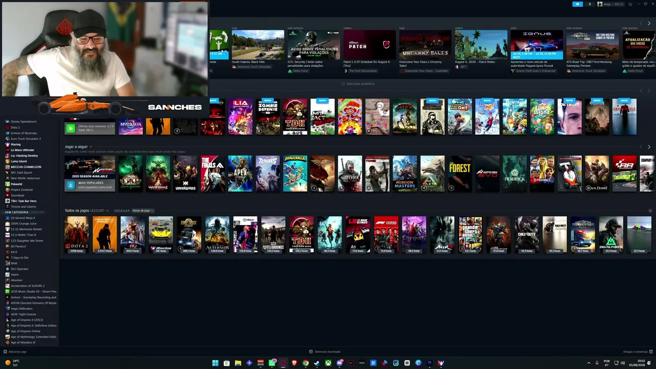This screenshot has width=656, height=369.
Task: Open the taskbar weather widget
Action: (x=12, y=363)
